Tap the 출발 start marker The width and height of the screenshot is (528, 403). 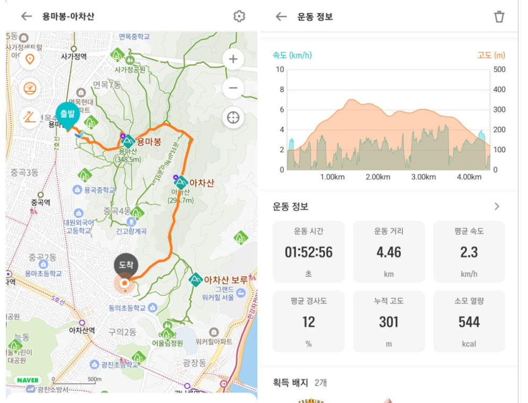click(67, 115)
